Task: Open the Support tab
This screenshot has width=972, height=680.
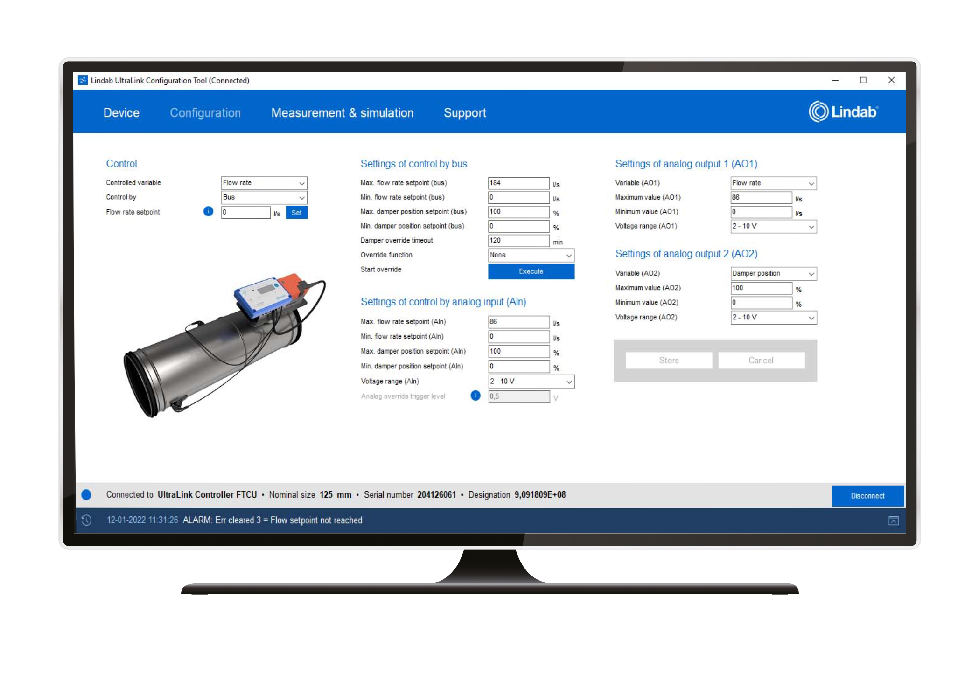Action: (465, 113)
